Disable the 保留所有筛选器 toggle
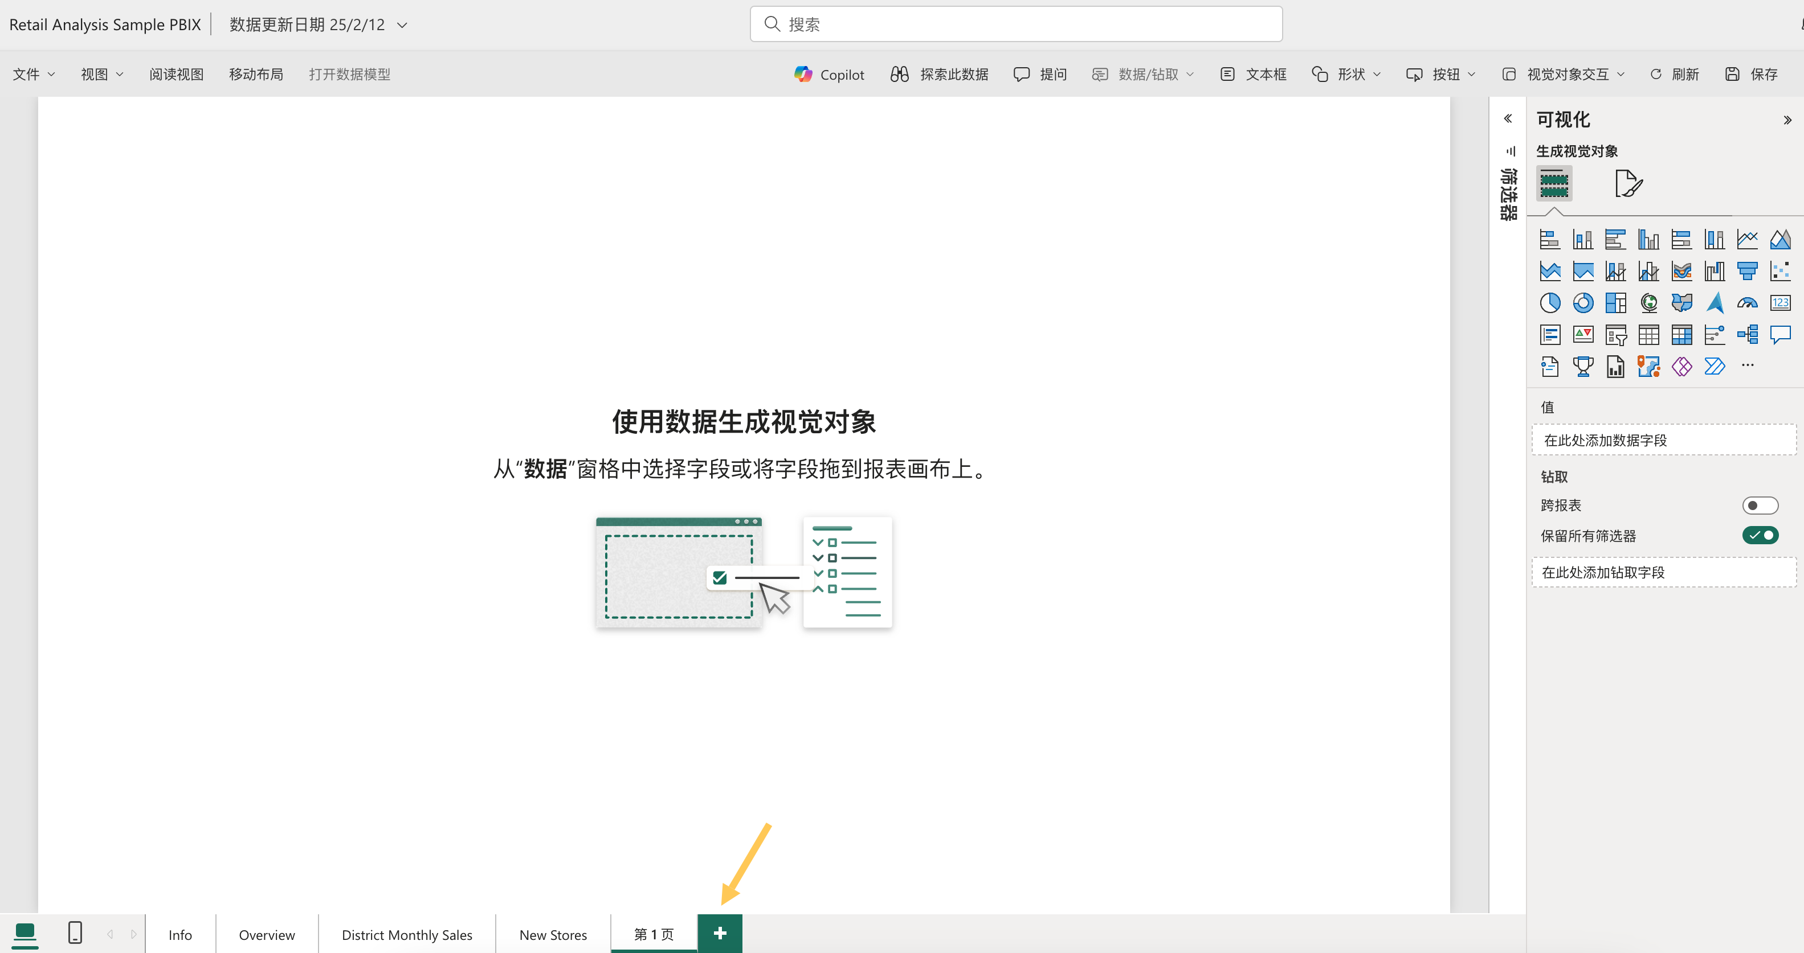This screenshot has height=953, width=1804. tap(1761, 535)
